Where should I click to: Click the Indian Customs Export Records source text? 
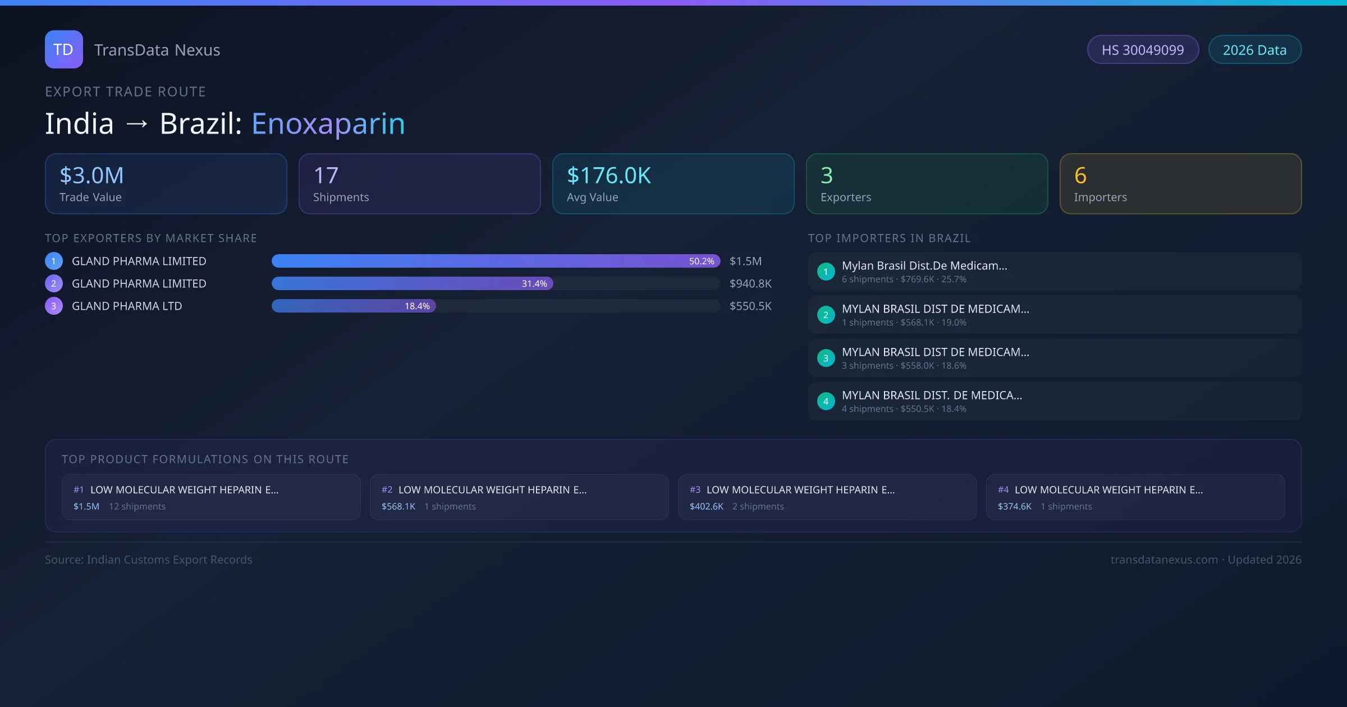pos(149,559)
